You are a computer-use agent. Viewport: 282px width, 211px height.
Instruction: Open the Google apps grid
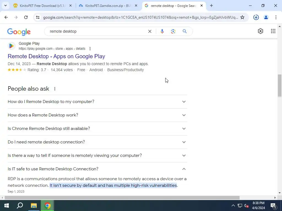click(273, 31)
